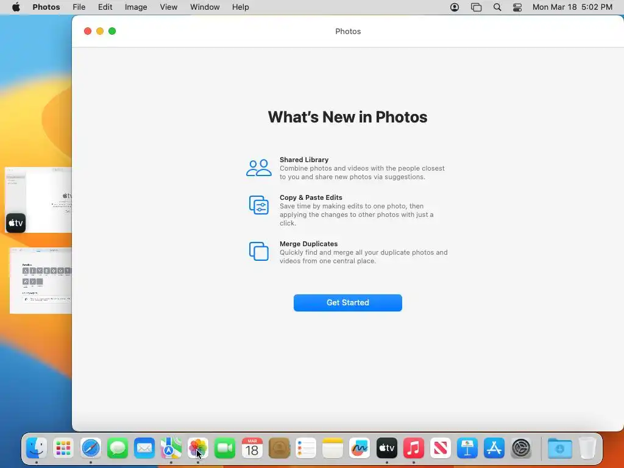Image resolution: width=624 pixels, height=468 pixels.
Task: Open Apple TV from the Dock
Action: tap(386, 448)
